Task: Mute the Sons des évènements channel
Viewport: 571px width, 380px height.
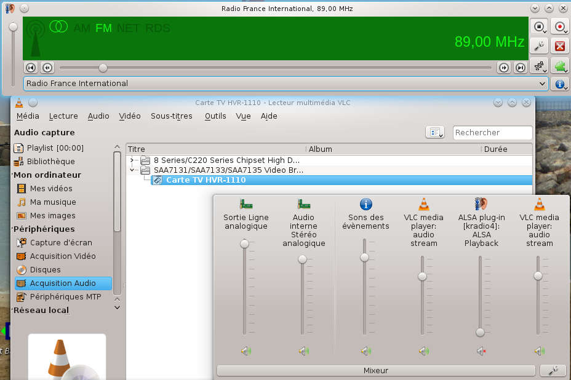Action: (365, 351)
